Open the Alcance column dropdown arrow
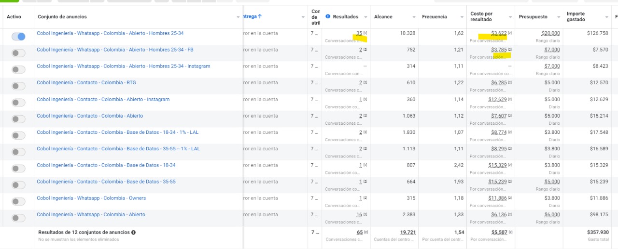The height and width of the screenshot is (249, 618). click(x=414, y=17)
